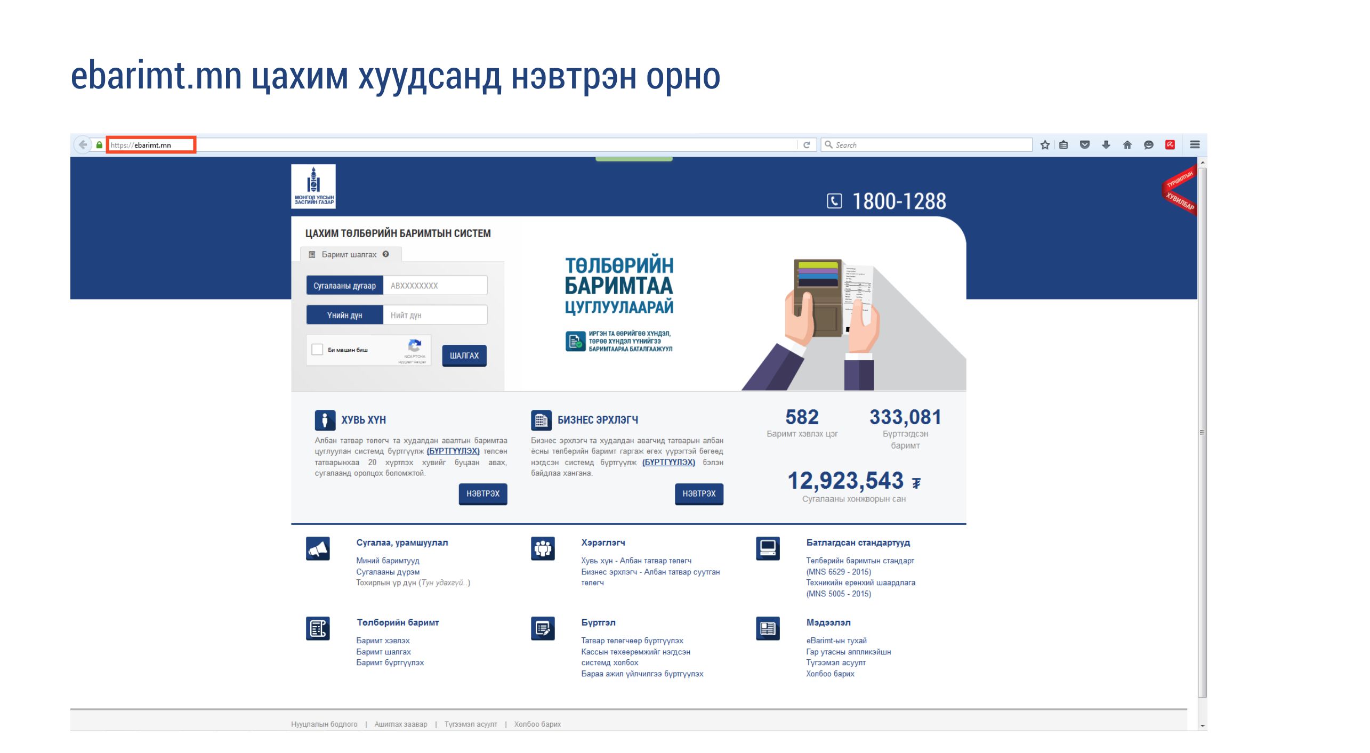Open Ашиглах заавар in the bottom bar
The height and width of the screenshot is (753, 1370).
pyautogui.click(x=401, y=724)
